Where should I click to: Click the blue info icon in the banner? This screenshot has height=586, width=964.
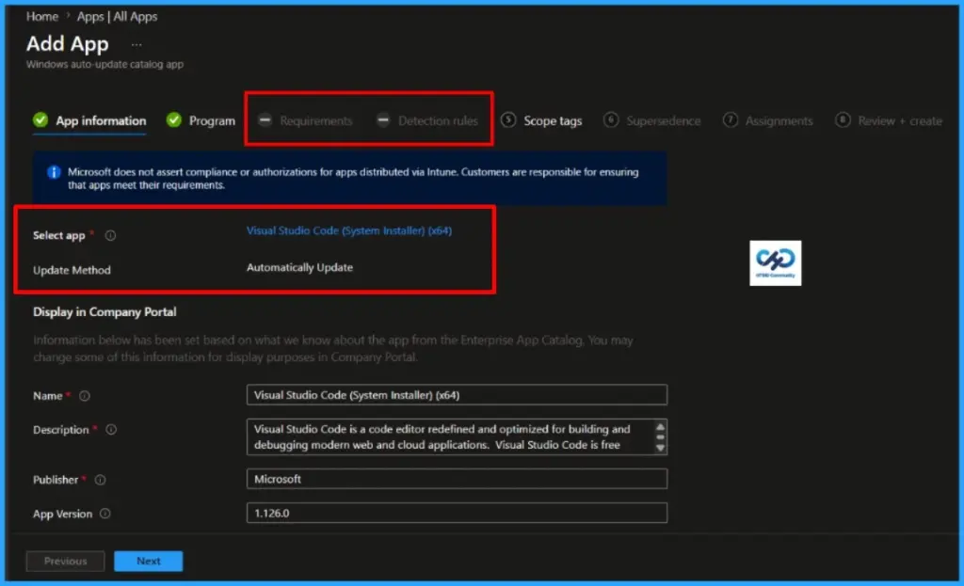pos(54,172)
